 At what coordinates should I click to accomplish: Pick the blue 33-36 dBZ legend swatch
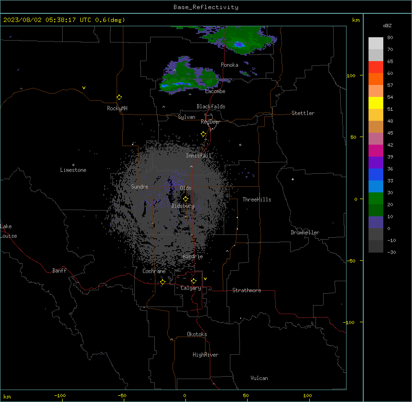click(376, 174)
